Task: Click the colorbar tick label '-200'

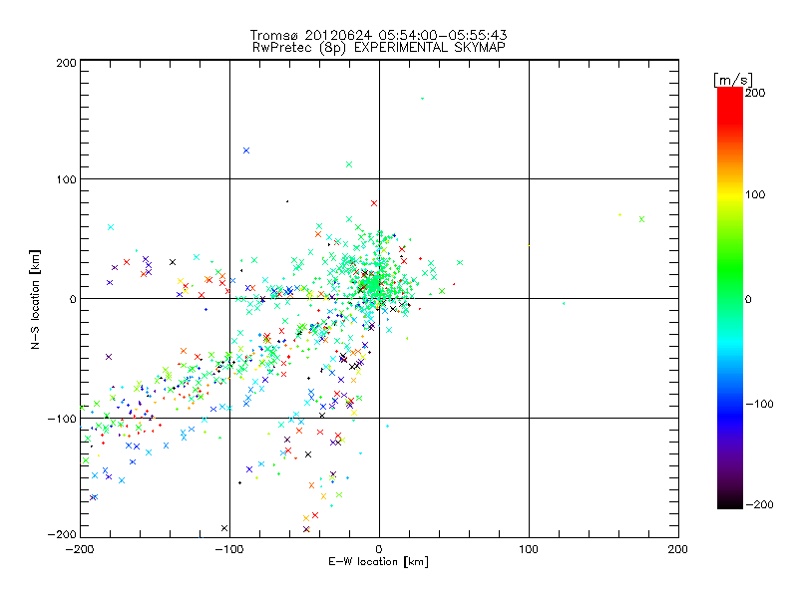Action: pyautogui.click(x=760, y=504)
